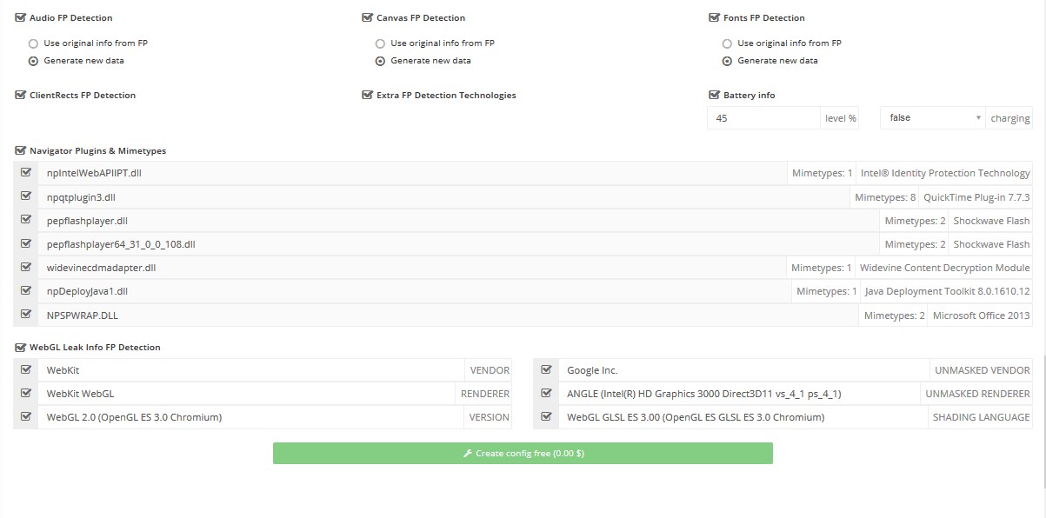Toggle the widevinecdmadapter.dll plugin checkbox
The width and height of the screenshot is (1046, 518).
(26, 268)
